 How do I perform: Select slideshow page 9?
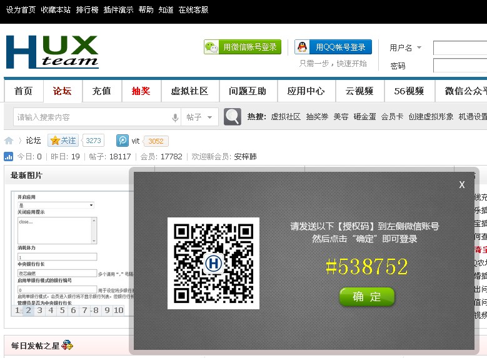[x=107, y=310]
